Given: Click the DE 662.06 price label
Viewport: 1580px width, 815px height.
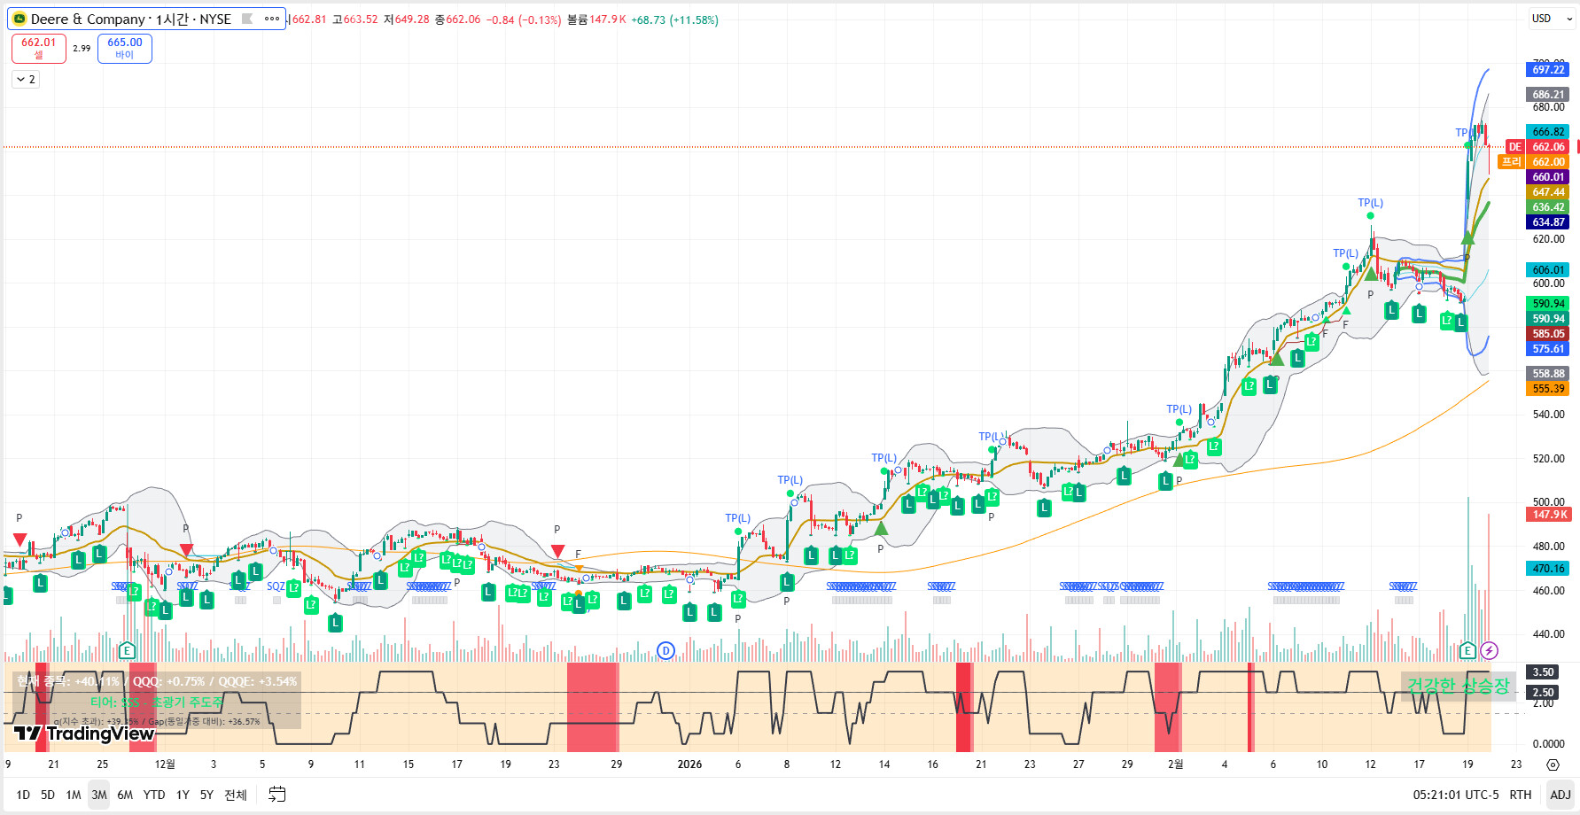Looking at the screenshot, I should pos(1537,147).
